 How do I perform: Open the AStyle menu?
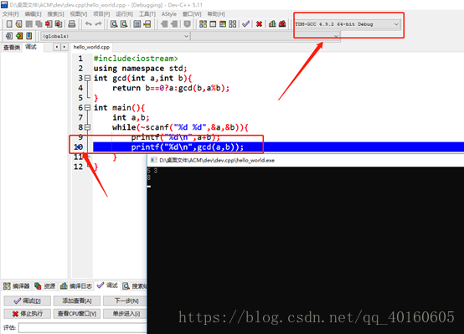(x=169, y=14)
